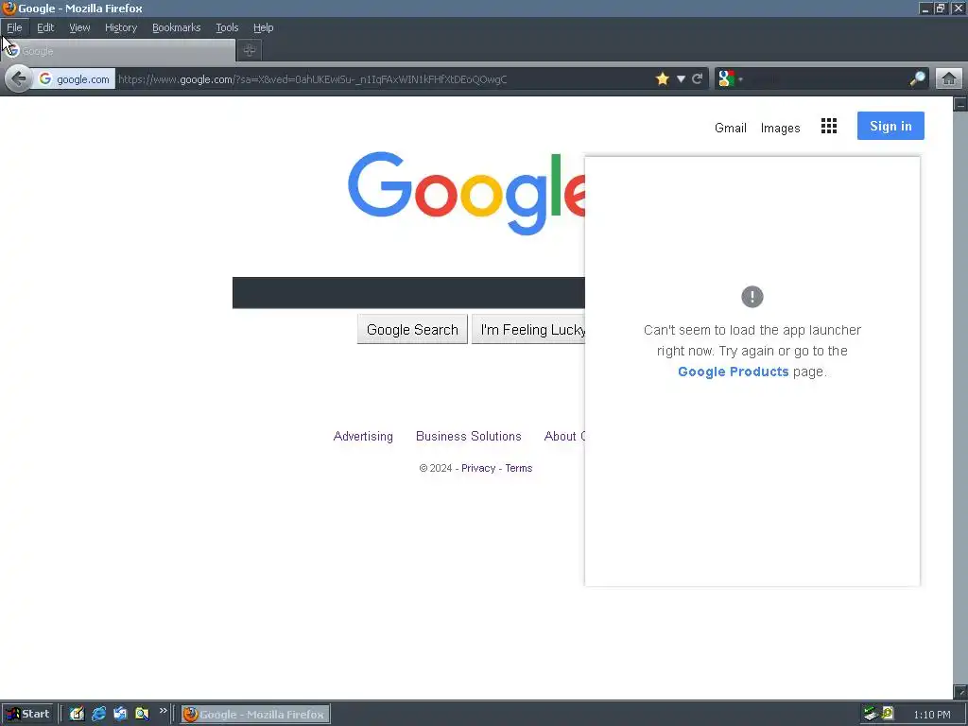Screen dimensions: 968x726
Task: Click the vertical scrollbar down arrow
Action: point(960,691)
